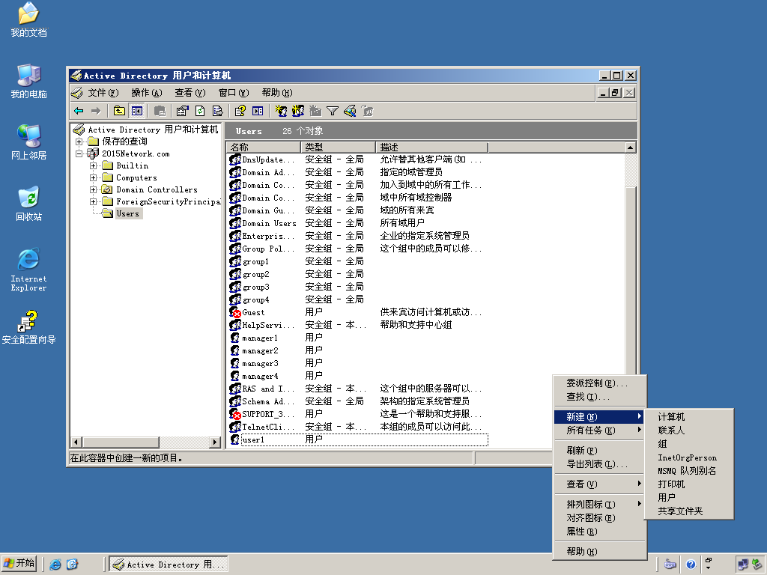The width and height of the screenshot is (767, 575).
Task: Click the tree pane's left scroll arrow
Action: point(76,442)
